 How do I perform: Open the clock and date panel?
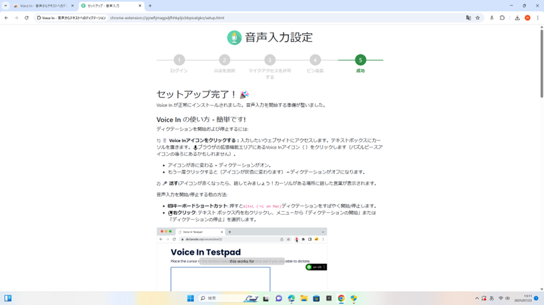523,298
